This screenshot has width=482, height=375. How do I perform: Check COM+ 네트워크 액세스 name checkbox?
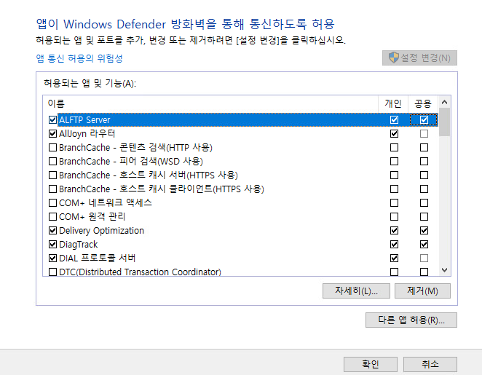52,203
